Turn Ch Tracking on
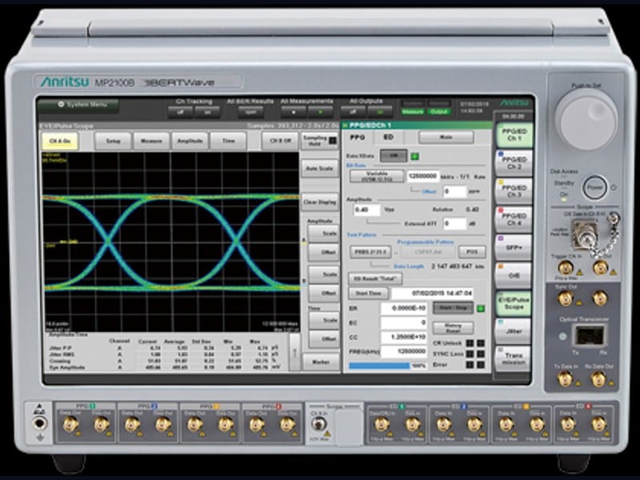640x480 pixels. point(208,112)
